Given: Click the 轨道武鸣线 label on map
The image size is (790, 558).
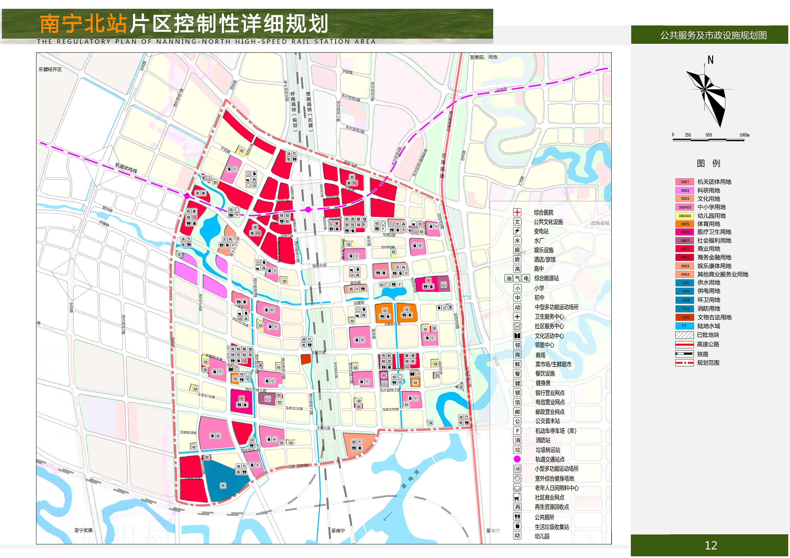Looking at the screenshot, I should [126, 168].
